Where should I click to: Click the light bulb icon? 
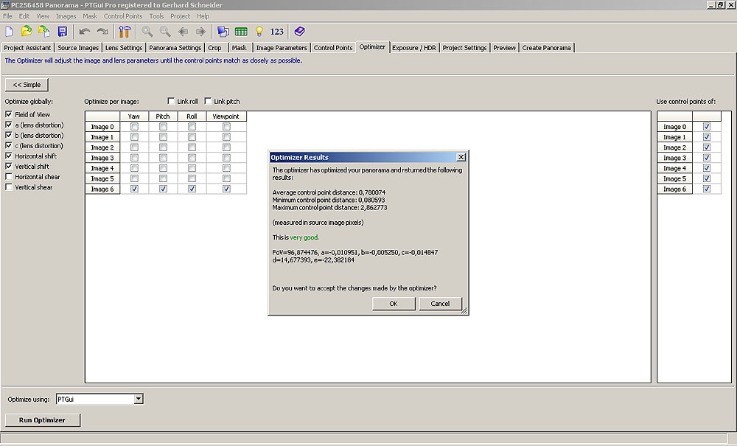tap(259, 32)
